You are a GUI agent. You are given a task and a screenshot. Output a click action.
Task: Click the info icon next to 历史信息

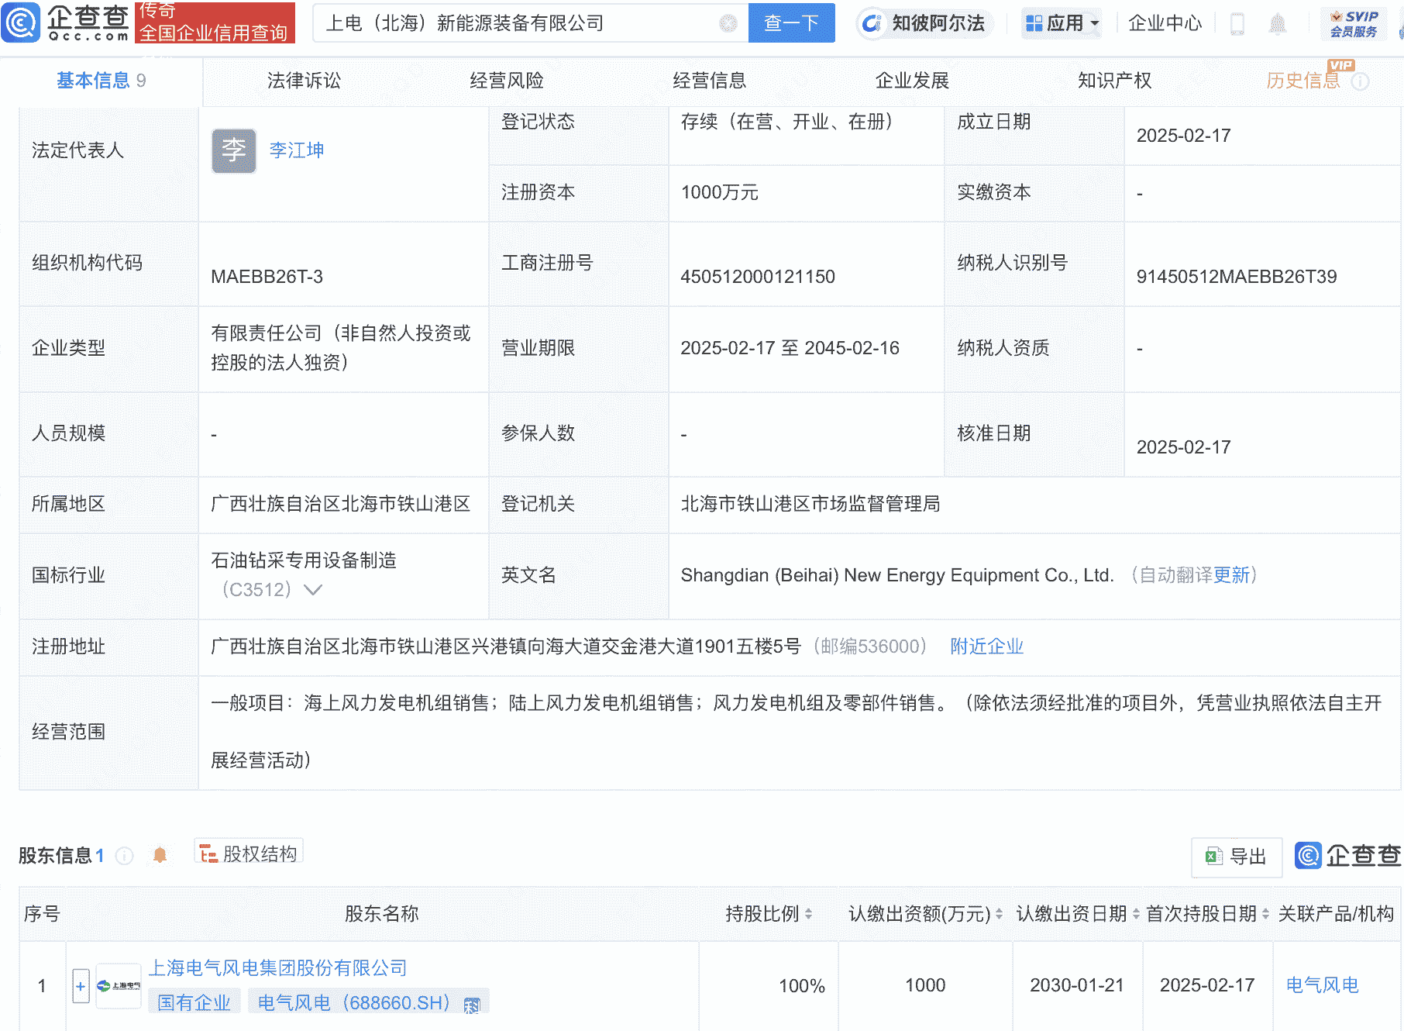tap(1361, 80)
